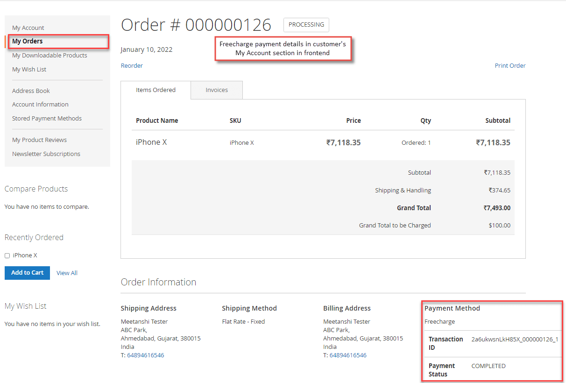
Task: Click the Grand Total ₹7,493.00 value
Action: tap(497, 208)
